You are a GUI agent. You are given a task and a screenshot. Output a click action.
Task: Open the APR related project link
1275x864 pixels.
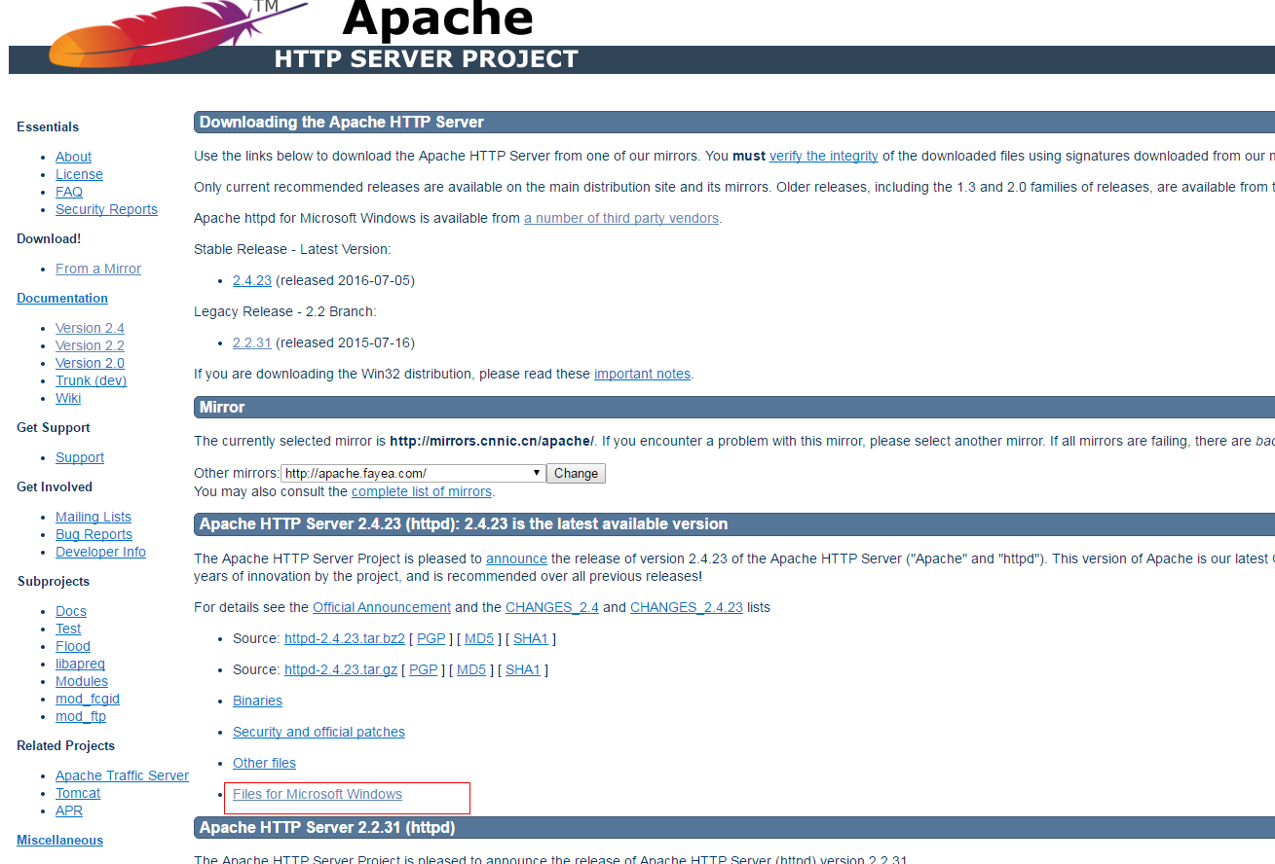click(69, 810)
